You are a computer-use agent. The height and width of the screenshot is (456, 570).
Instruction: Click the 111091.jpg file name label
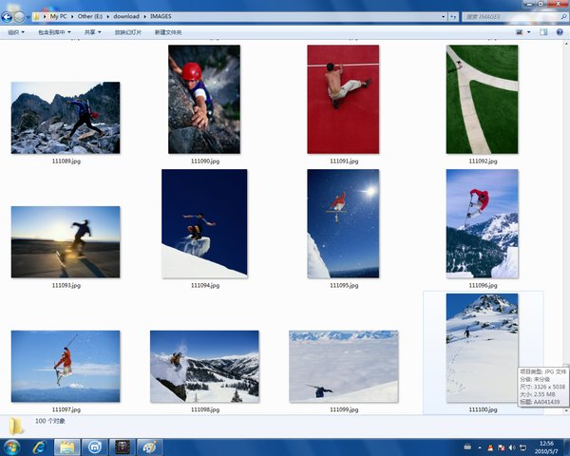click(x=344, y=161)
